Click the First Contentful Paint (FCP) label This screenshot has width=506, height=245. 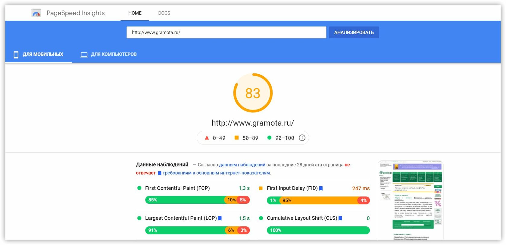pyautogui.click(x=177, y=188)
